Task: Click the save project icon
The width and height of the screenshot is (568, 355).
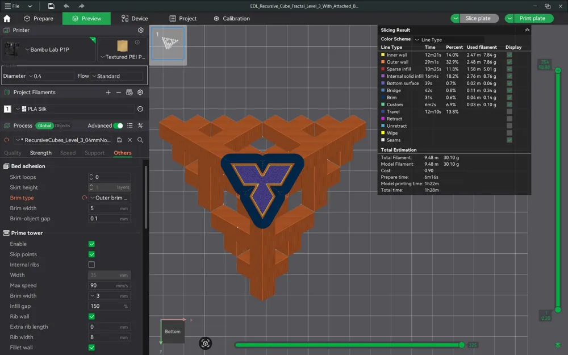Action: click(51, 6)
